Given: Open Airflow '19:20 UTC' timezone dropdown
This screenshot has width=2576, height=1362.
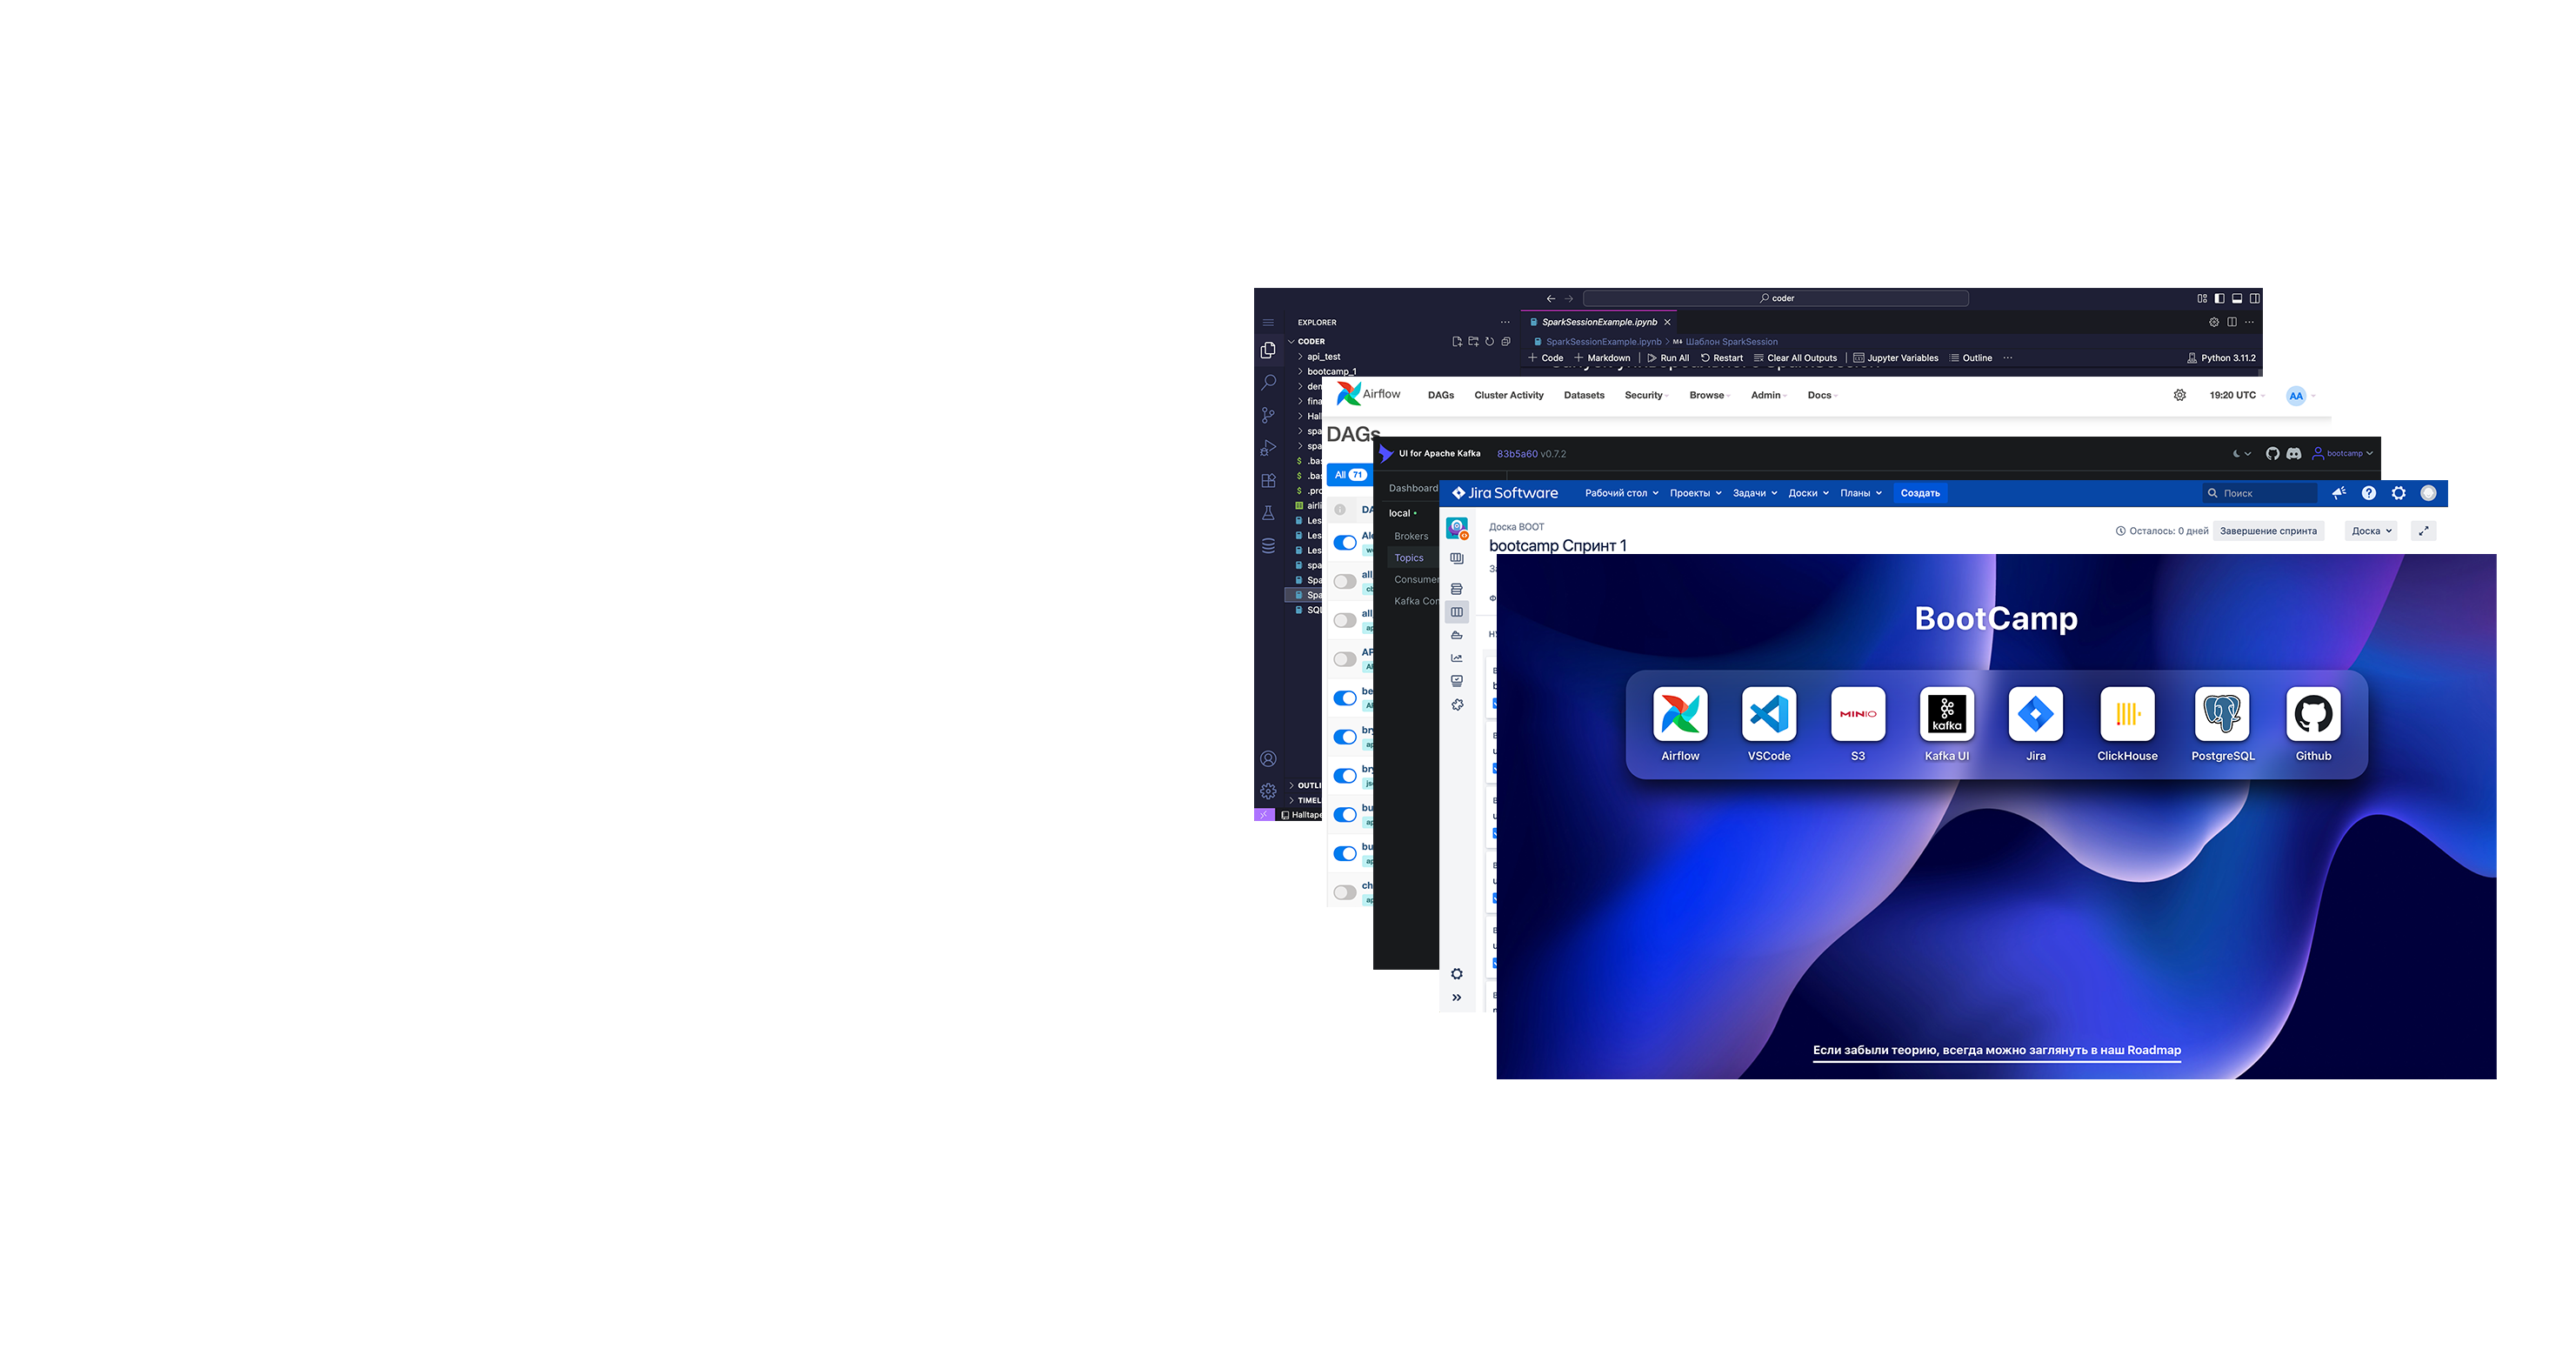Looking at the screenshot, I should 2236,395.
